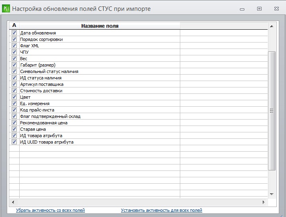Uncheck Символьный статус наличия checkbox
Viewport: 286px width, 217px height.
14,71
